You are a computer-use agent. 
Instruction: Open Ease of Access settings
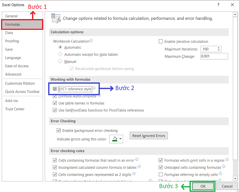[x=22, y=66]
